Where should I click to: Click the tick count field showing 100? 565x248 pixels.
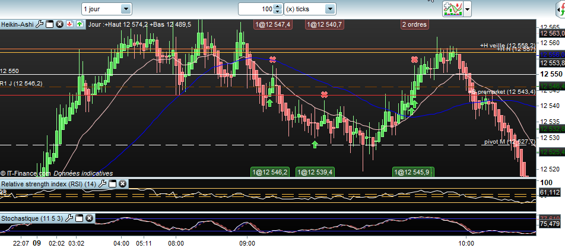click(256, 9)
